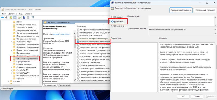The height and width of the screenshot is (100, 217).
Task: Click the folder icon beside Windows Connect Now
Action: [x=14, y=25]
